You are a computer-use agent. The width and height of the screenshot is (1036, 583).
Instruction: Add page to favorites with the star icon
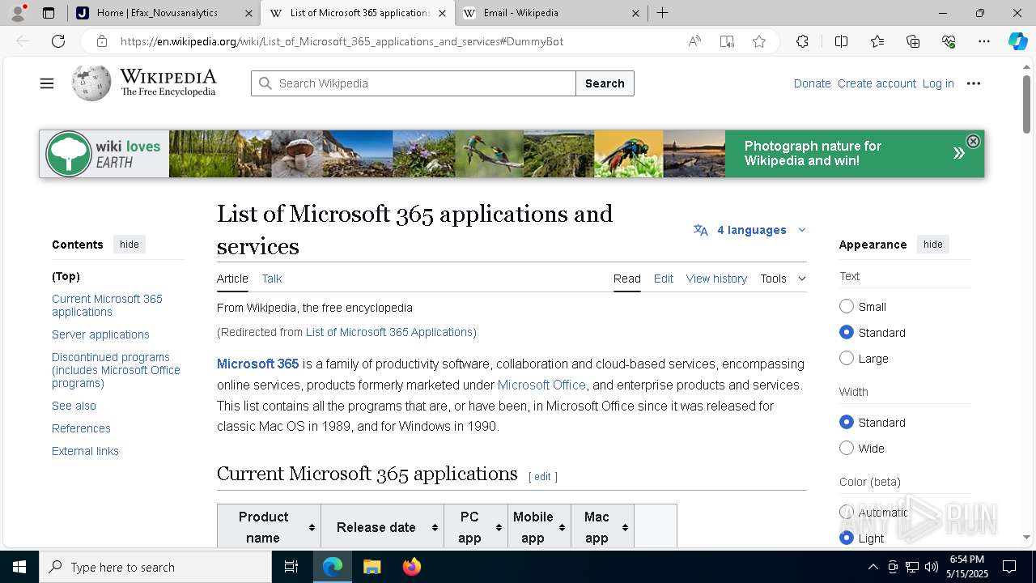(759, 41)
